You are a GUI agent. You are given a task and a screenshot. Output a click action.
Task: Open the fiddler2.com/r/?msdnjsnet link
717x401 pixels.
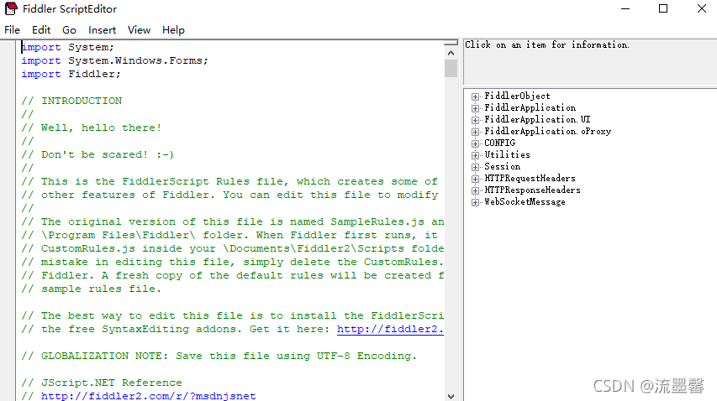(x=148, y=396)
